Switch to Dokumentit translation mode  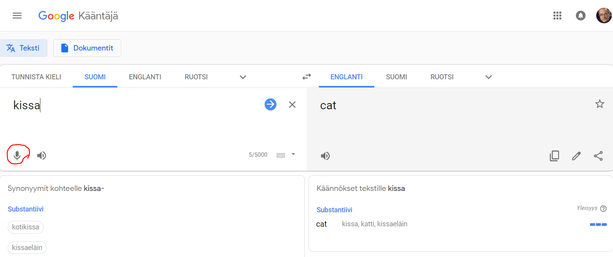87,48
